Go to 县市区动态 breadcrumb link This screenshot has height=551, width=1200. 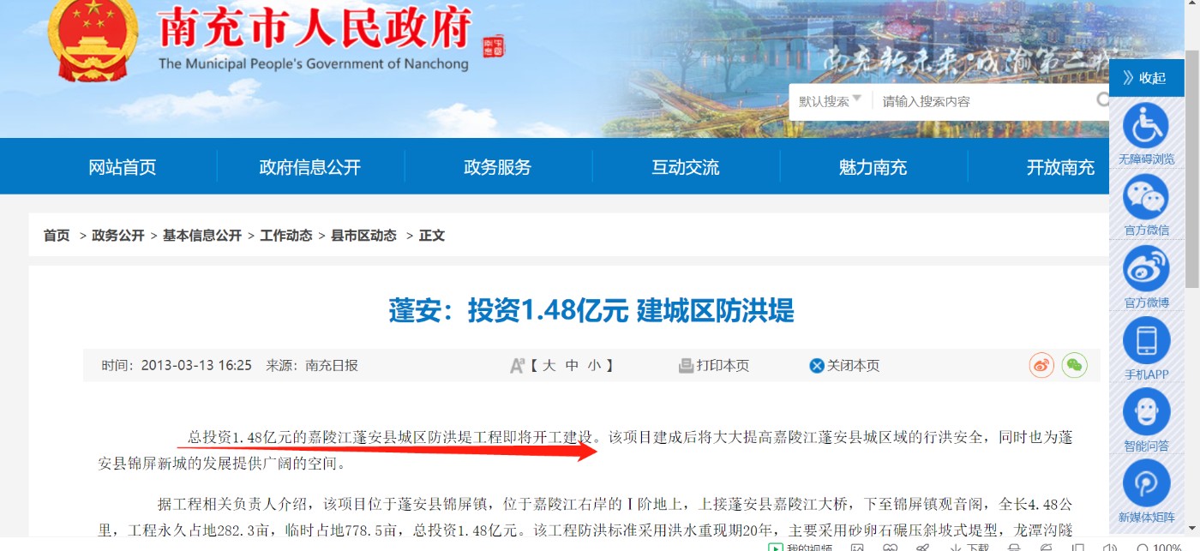point(363,236)
